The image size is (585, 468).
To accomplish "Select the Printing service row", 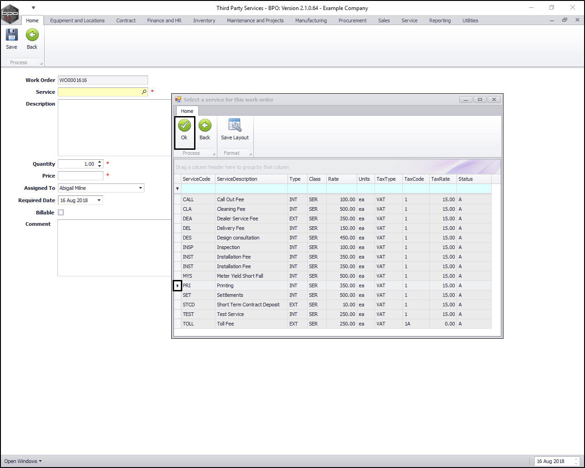I will (333, 285).
